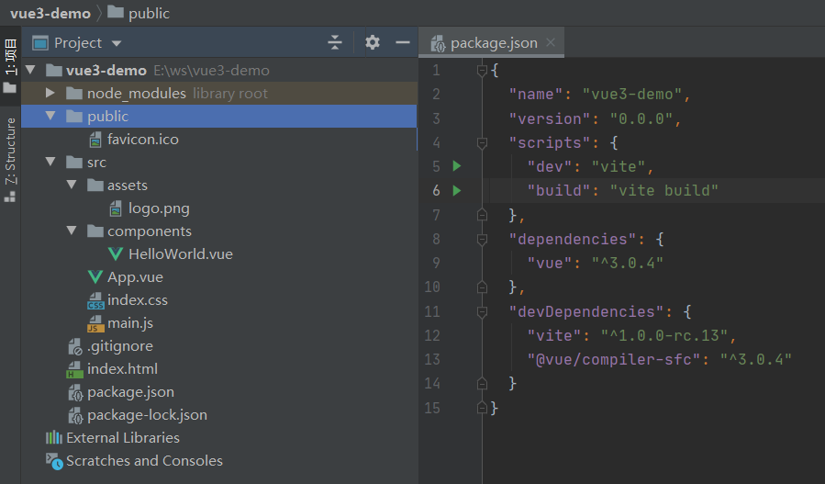Place cursor on "^3.0.4" vue version
Screen dimensions: 825x484
[627, 263]
